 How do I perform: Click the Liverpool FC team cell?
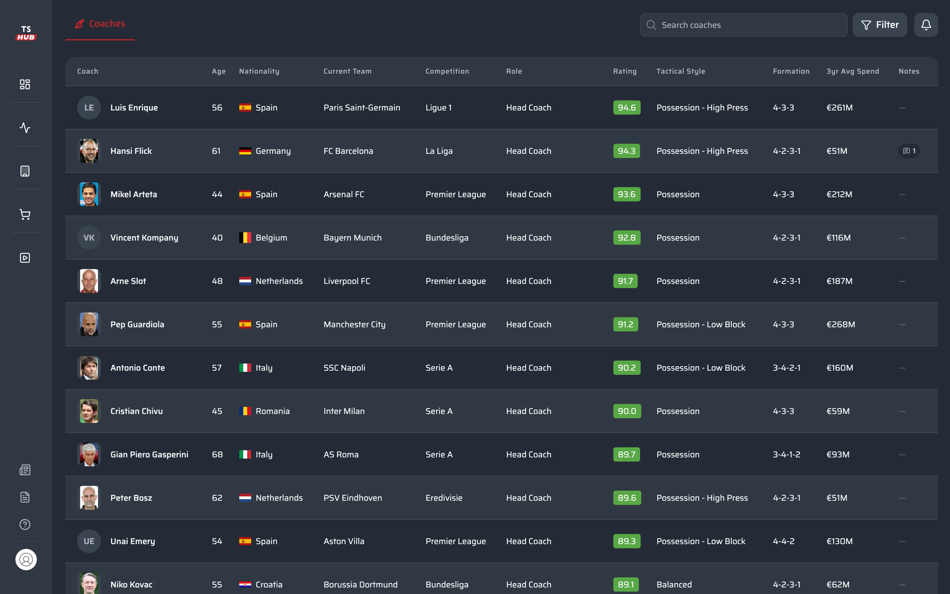[347, 281]
